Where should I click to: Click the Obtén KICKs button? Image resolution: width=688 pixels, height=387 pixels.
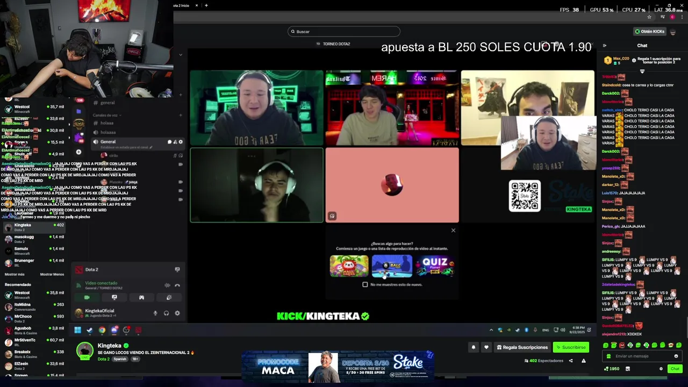650,32
